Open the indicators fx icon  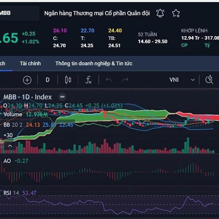(88, 80)
